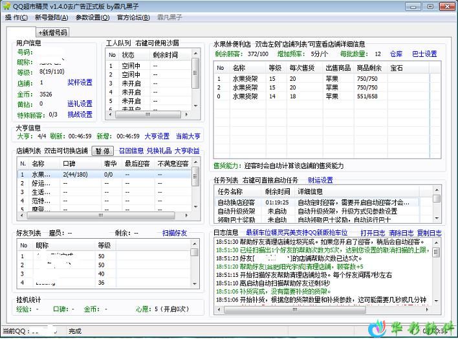The image size is (458, 339).
Task: Click shop list scroll-right arrow
Action: (x=186, y=215)
